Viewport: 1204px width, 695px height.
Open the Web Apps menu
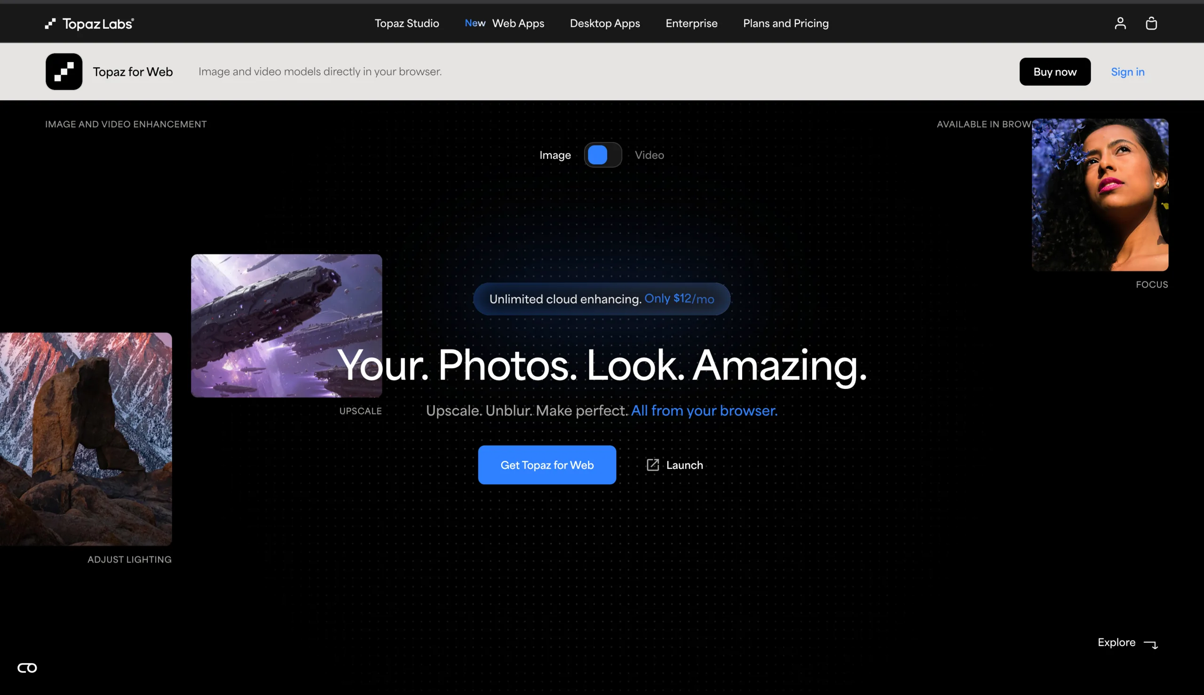(x=518, y=24)
